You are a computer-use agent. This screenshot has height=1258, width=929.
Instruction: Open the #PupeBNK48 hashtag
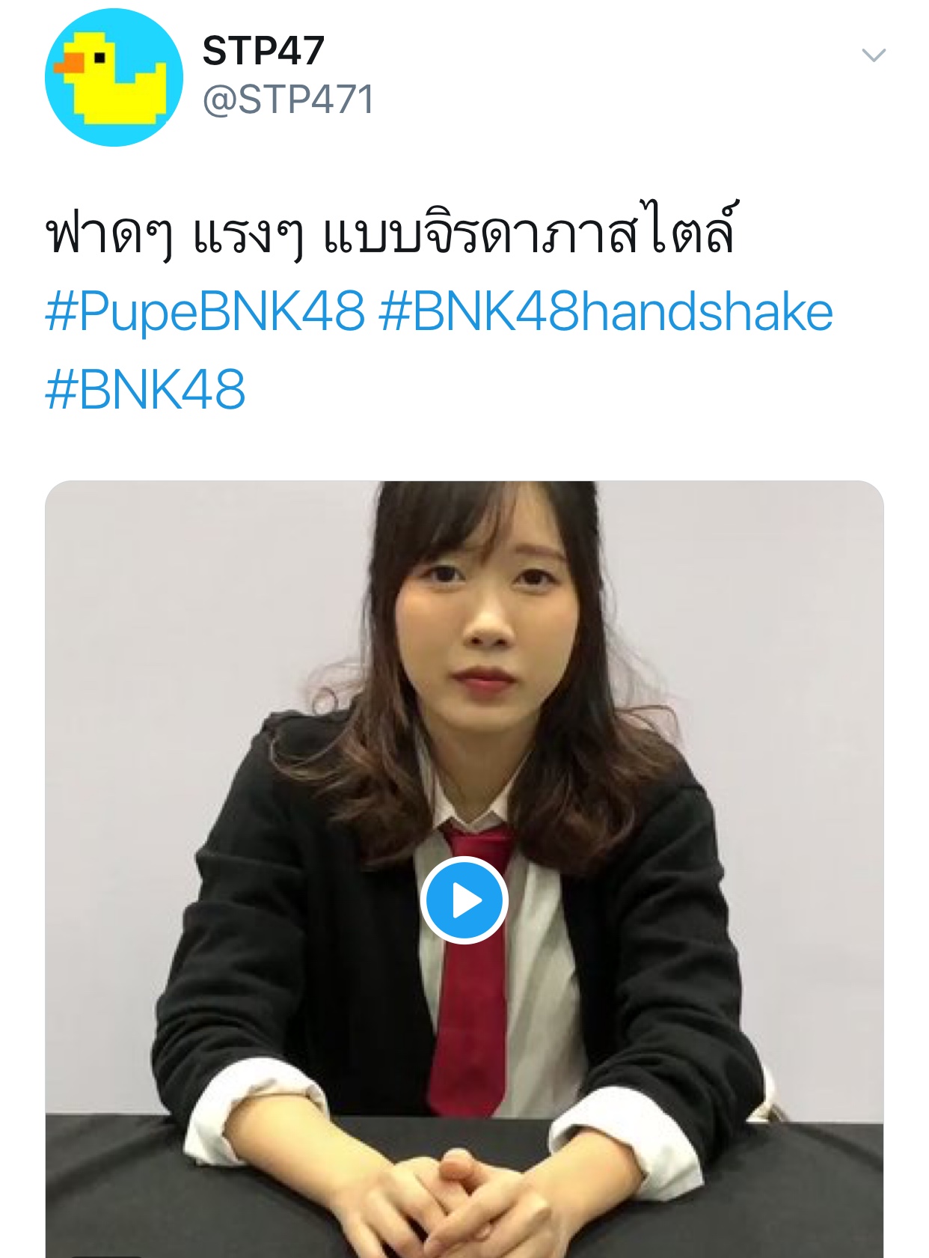(x=205, y=312)
